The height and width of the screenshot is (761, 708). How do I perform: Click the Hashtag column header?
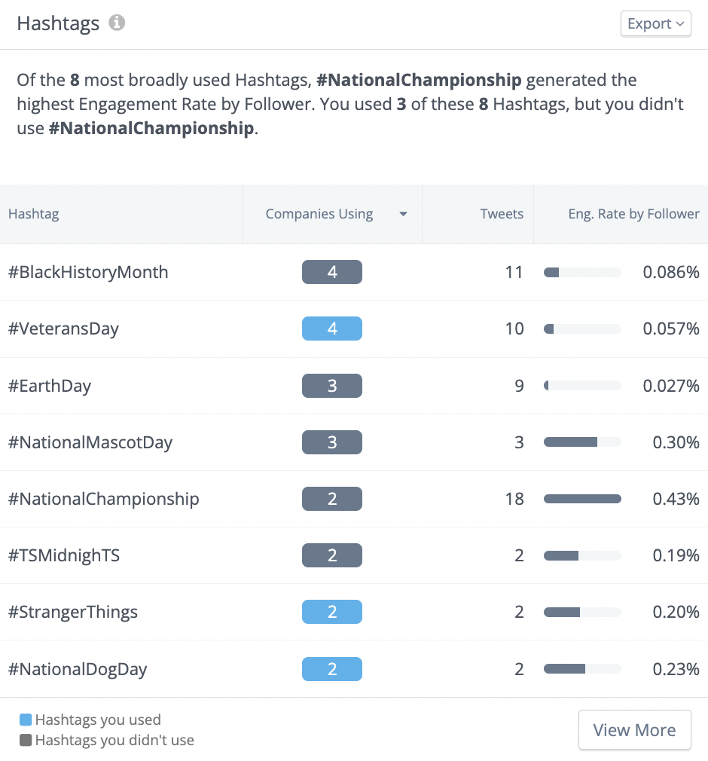tap(33, 214)
